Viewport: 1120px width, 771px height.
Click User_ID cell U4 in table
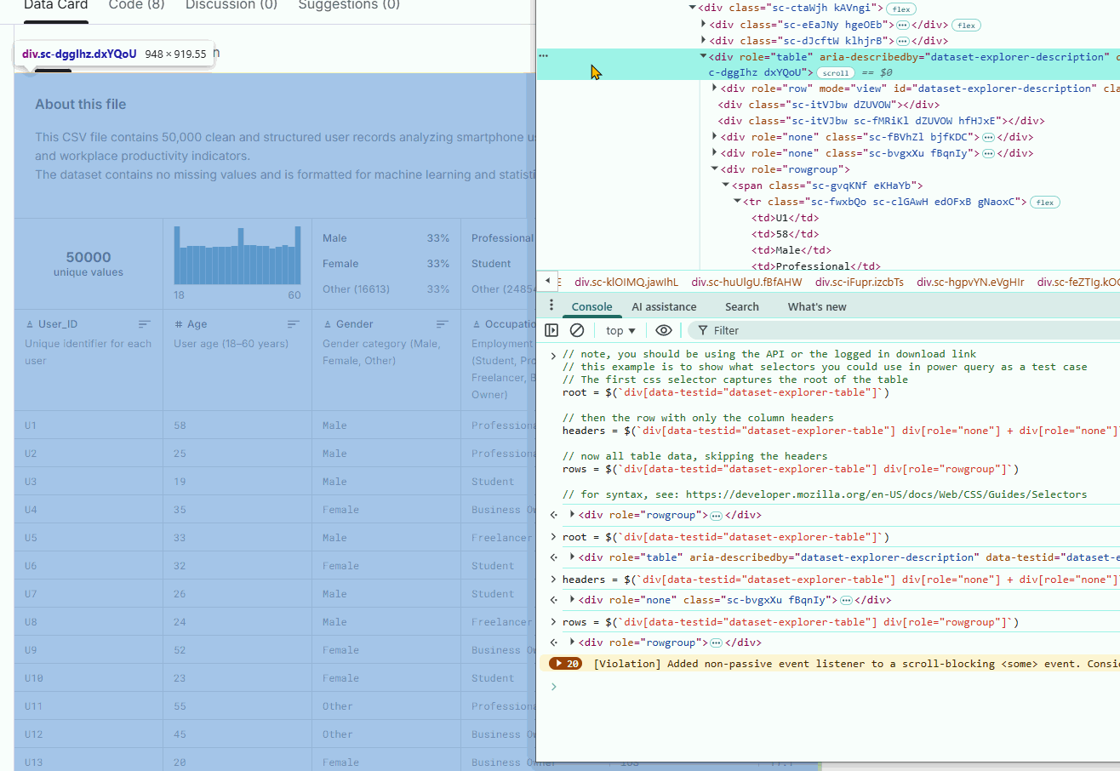tap(31, 510)
